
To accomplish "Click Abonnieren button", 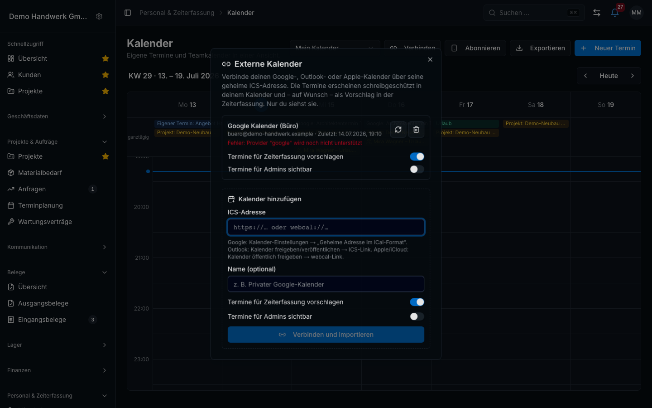I will pos(475,48).
